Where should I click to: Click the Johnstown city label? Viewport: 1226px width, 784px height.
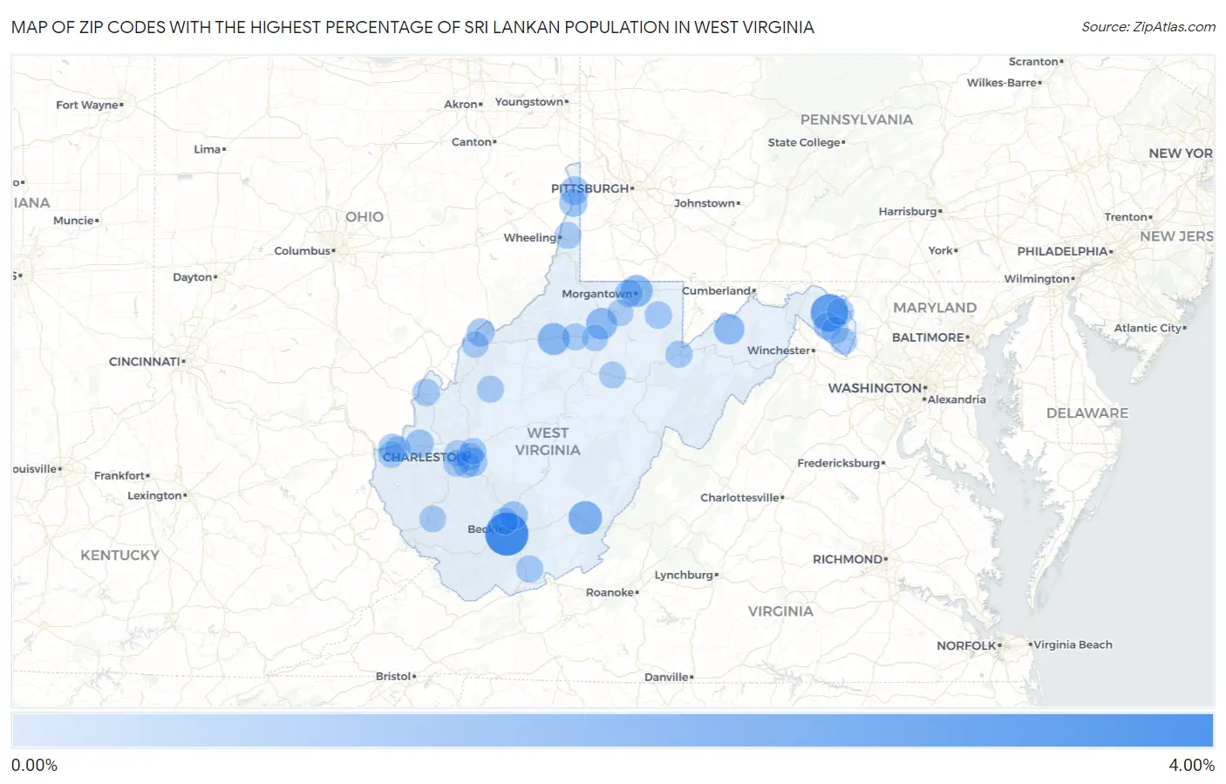(705, 203)
